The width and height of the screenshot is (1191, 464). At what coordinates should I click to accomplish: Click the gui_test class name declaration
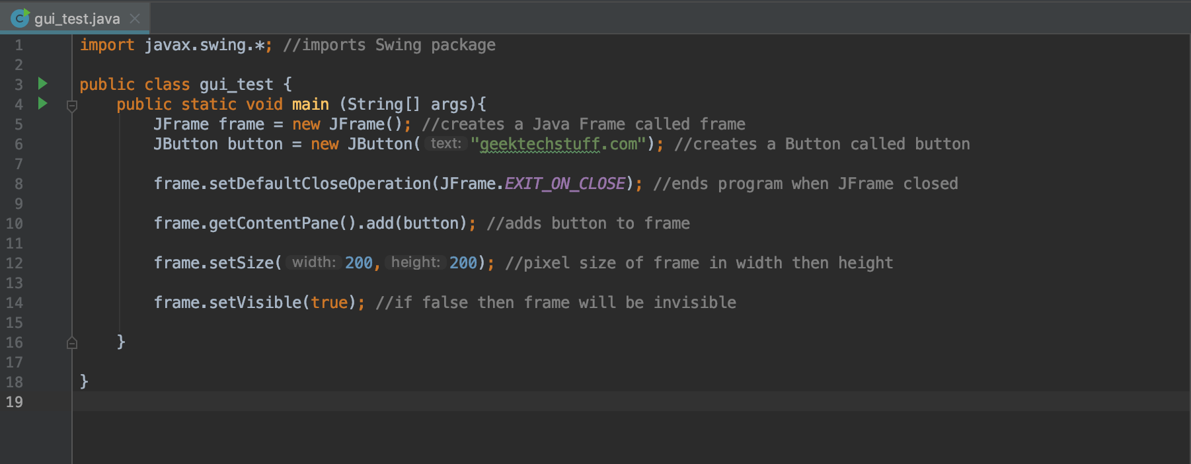[236, 85]
